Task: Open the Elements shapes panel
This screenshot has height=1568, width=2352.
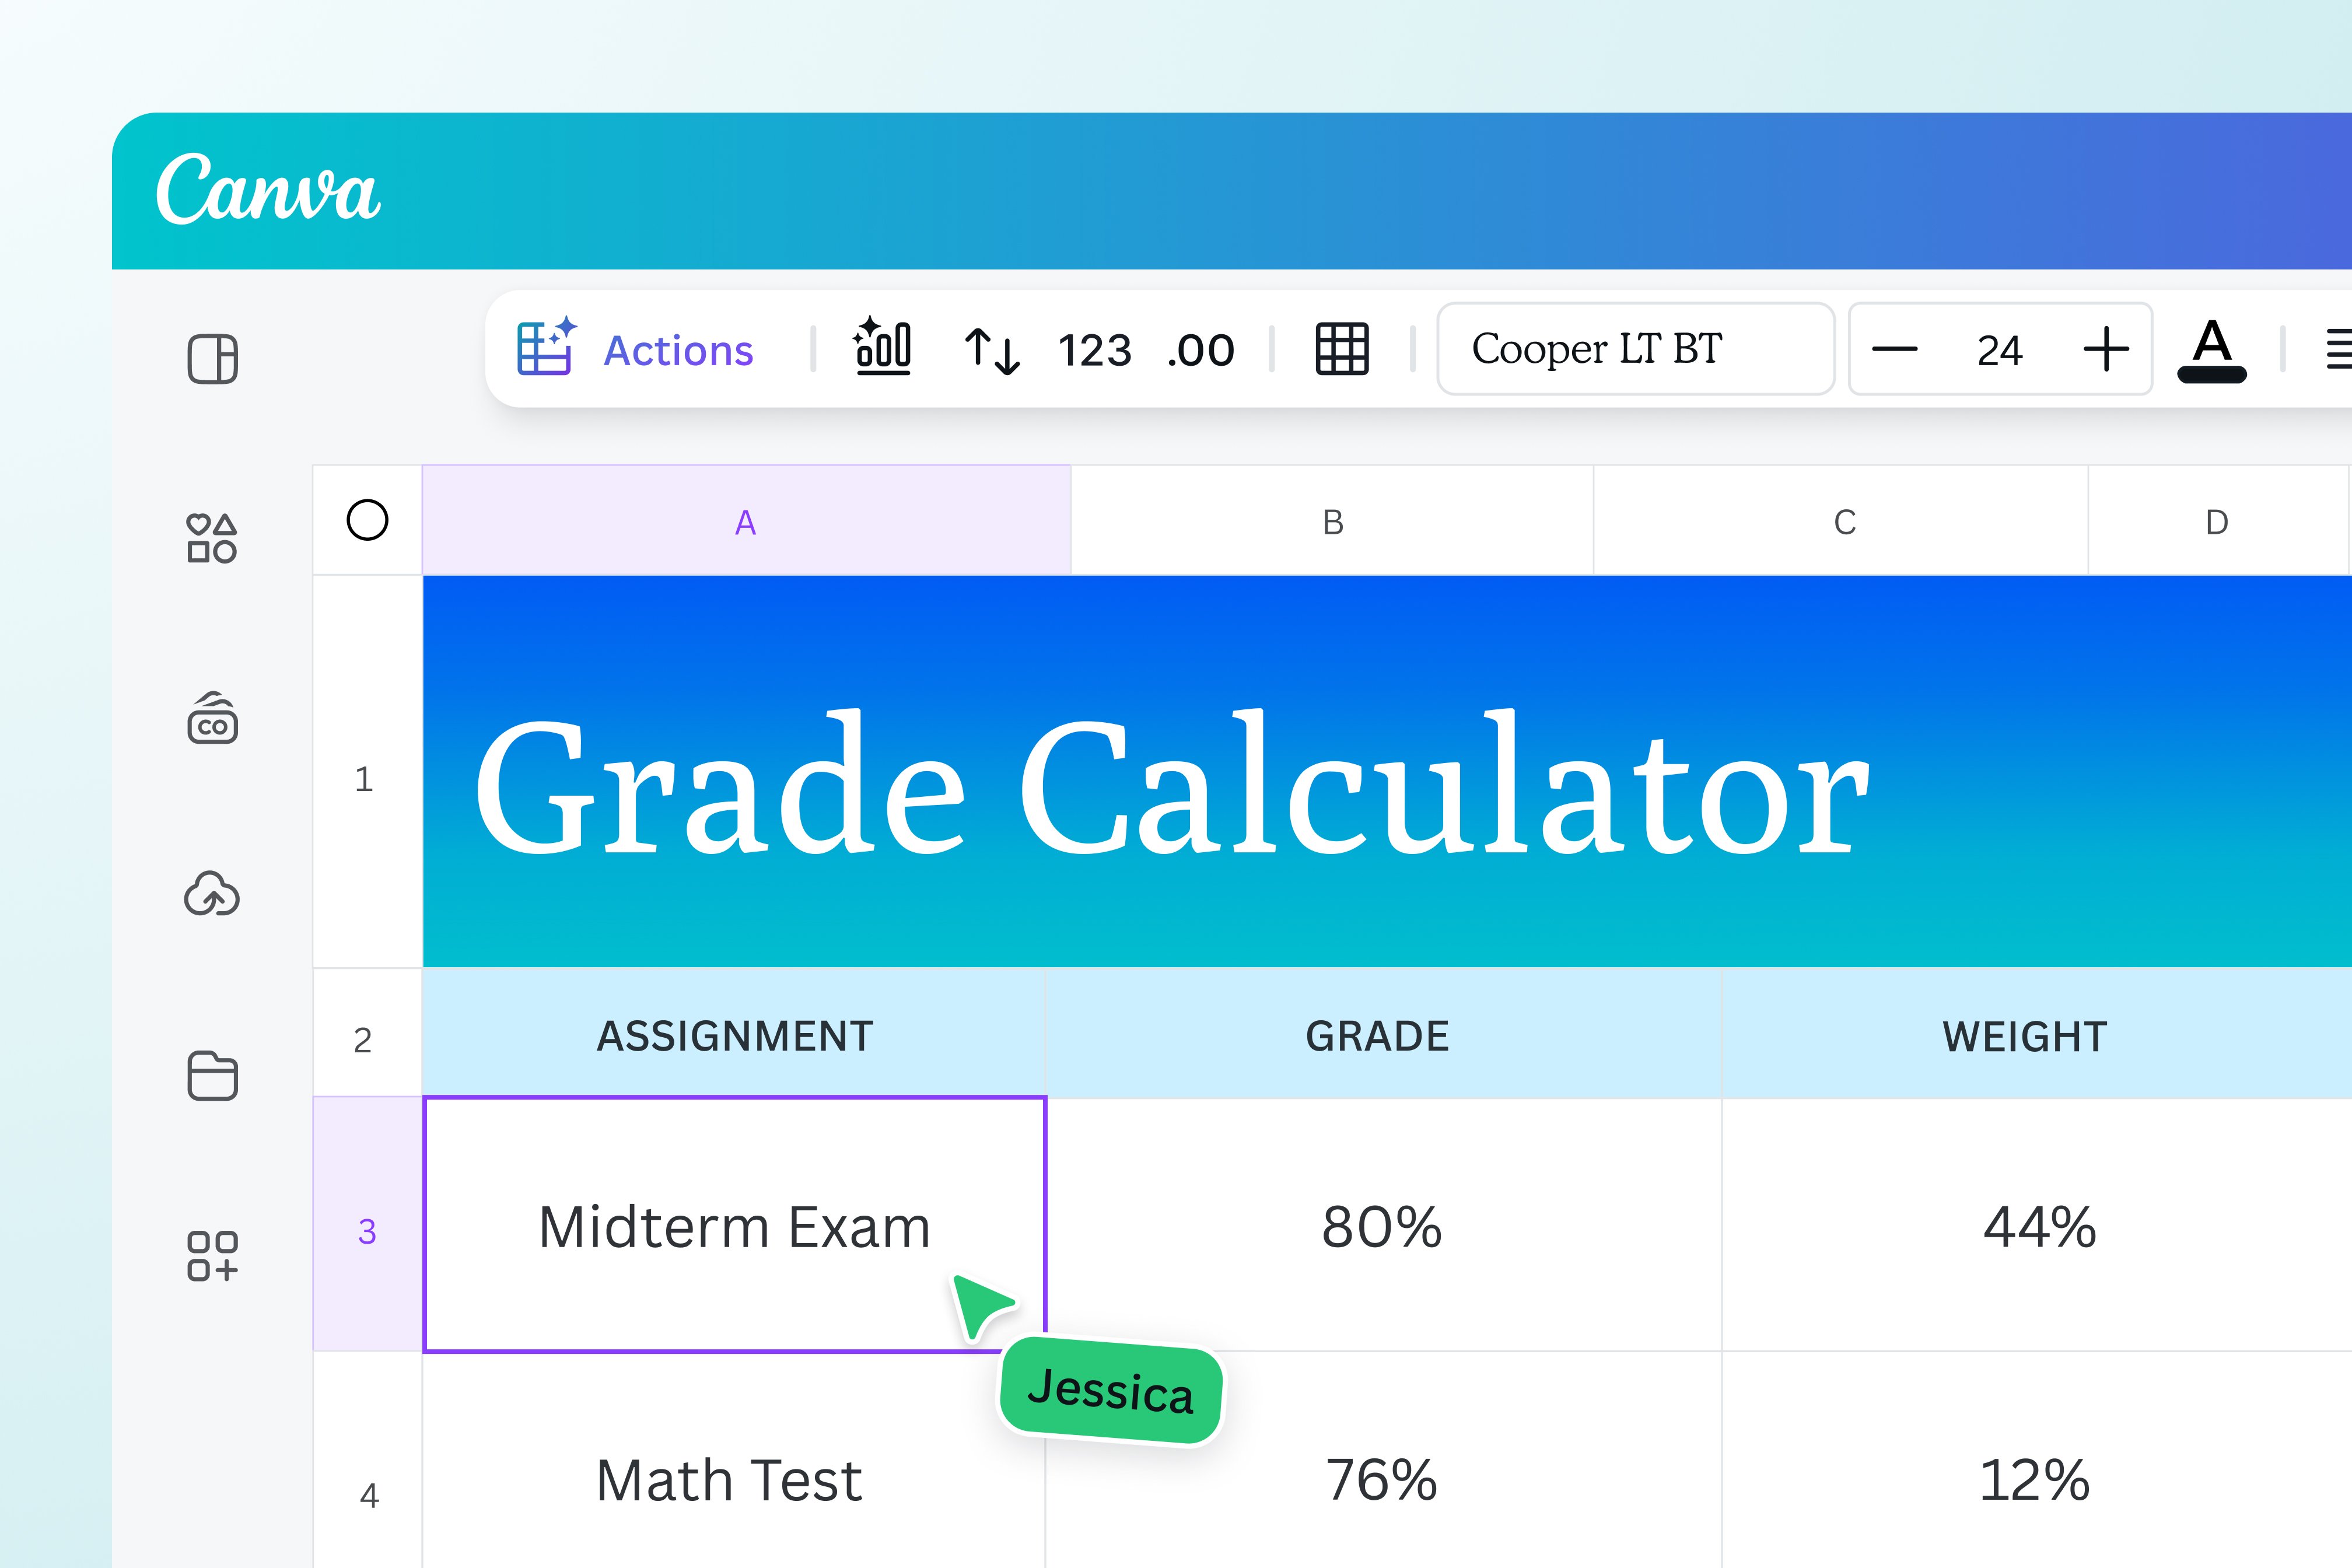Action: [212, 538]
